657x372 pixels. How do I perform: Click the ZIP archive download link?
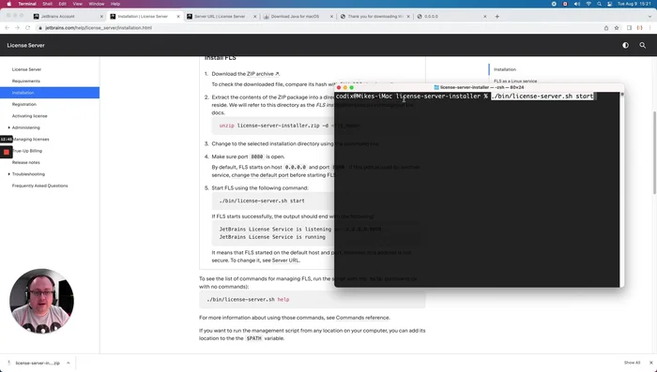(263, 74)
